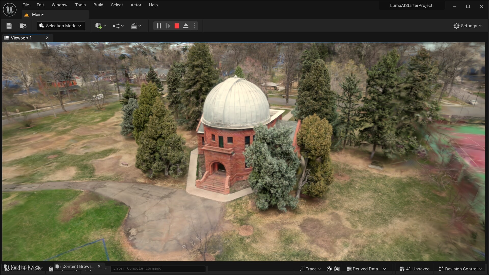Click the Enter Console Command field
Screen dimensions: 489x275
click(158, 269)
